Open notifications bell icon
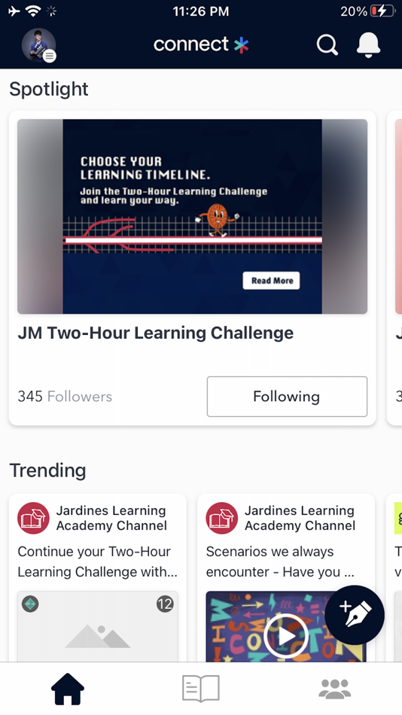Image resolution: width=402 pixels, height=715 pixels. tap(368, 45)
